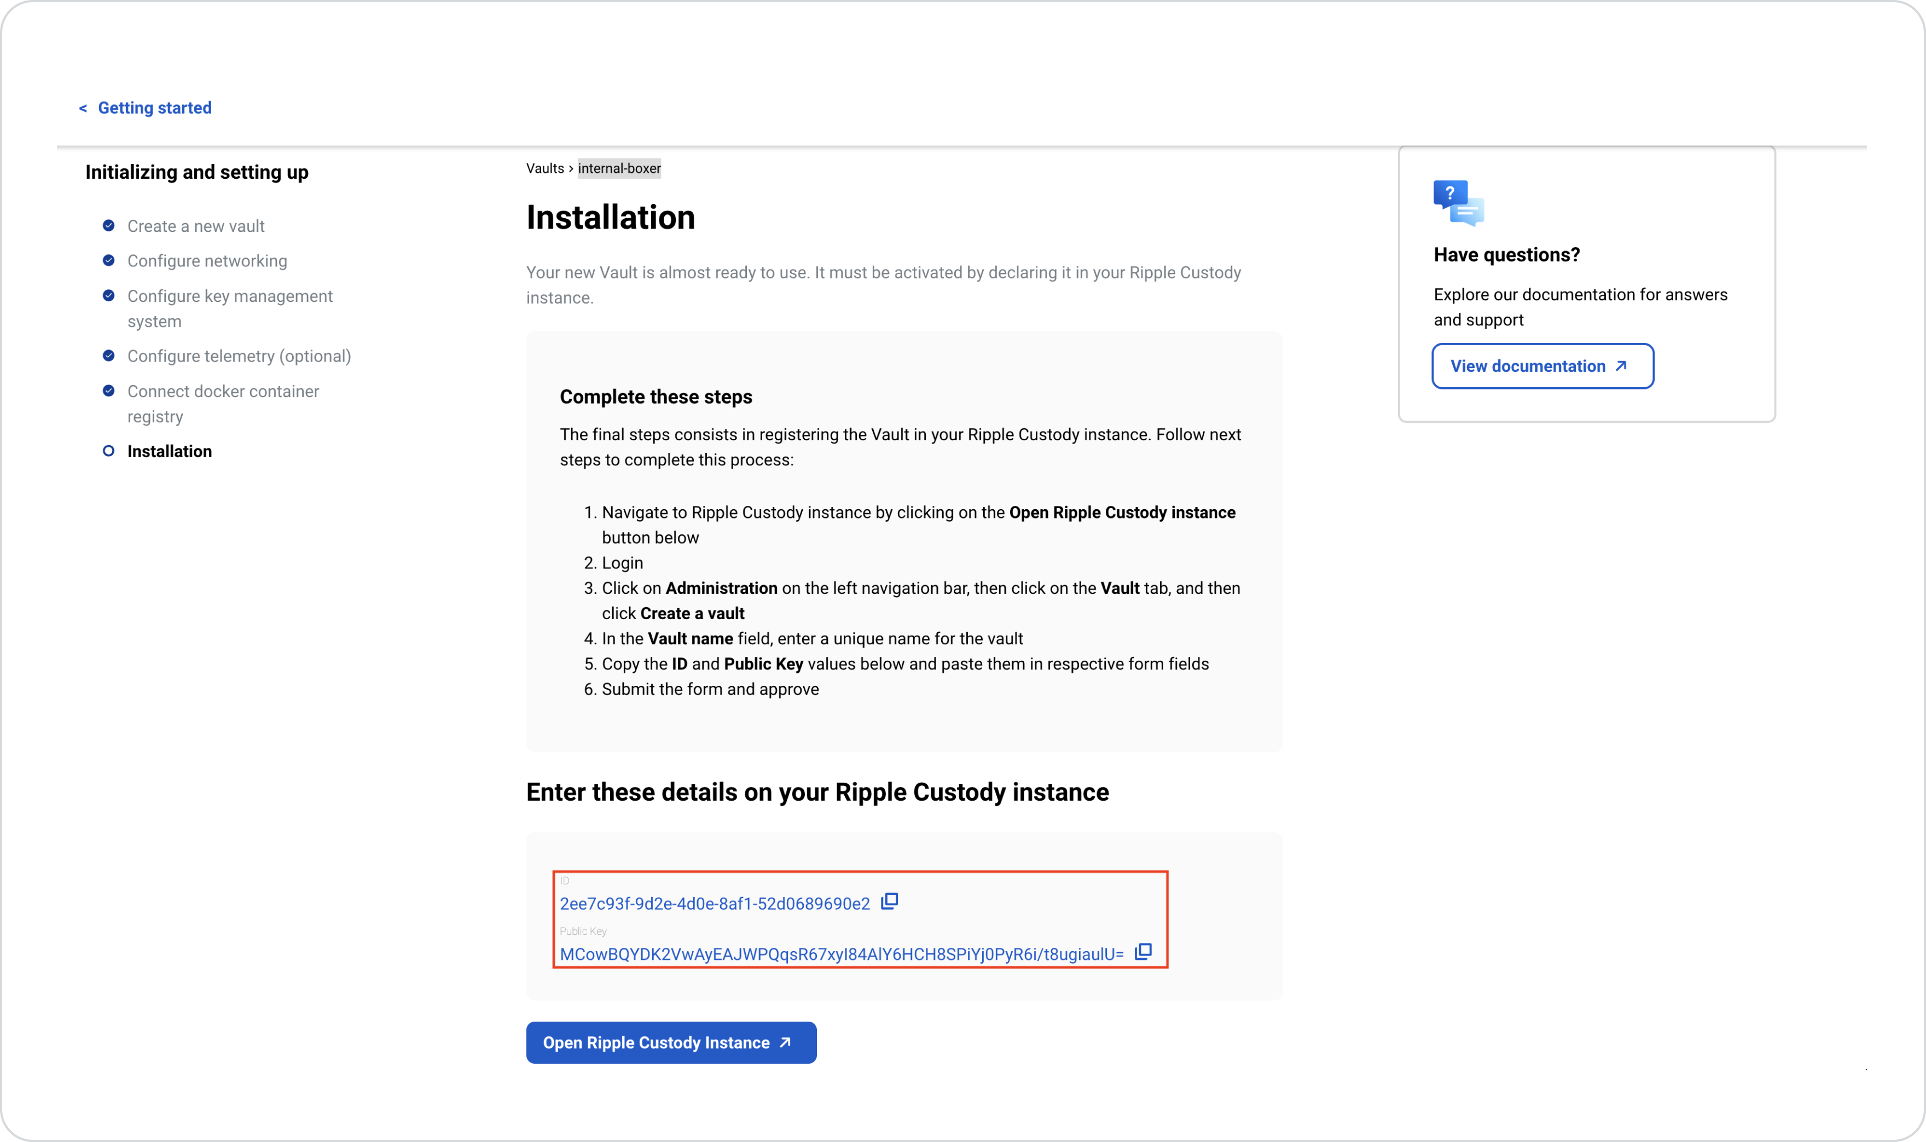This screenshot has width=1926, height=1142.
Task: Click the step 4 Vault name instruction
Action: 812,639
